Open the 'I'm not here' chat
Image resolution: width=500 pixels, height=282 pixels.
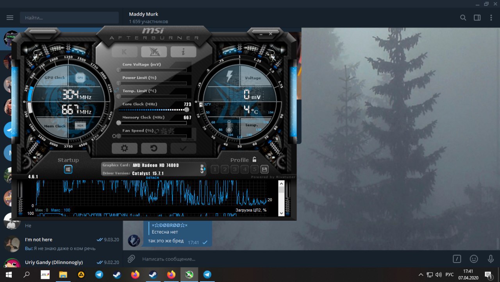pyautogui.click(x=61, y=244)
